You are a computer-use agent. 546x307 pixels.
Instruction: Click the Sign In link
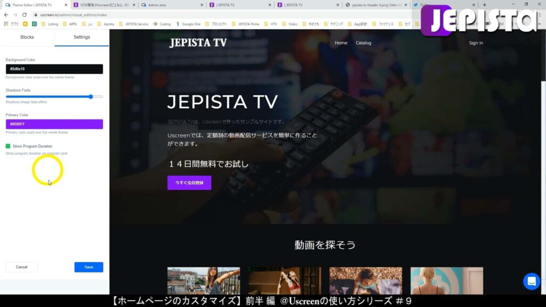click(x=476, y=43)
